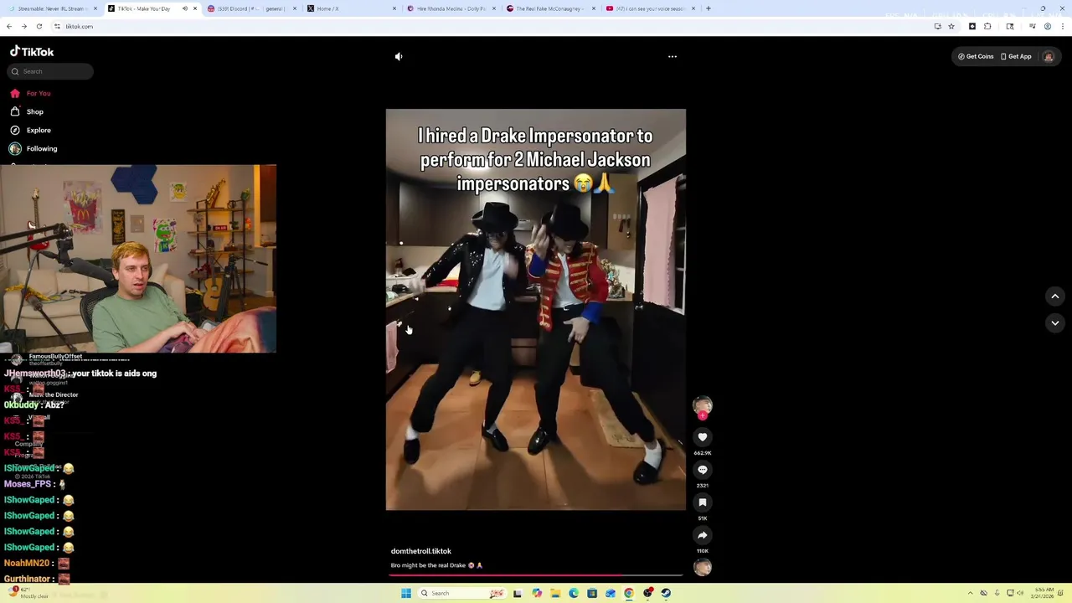Open a new browser tab with plus
The height and width of the screenshot is (603, 1072).
(x=709, y=9)
